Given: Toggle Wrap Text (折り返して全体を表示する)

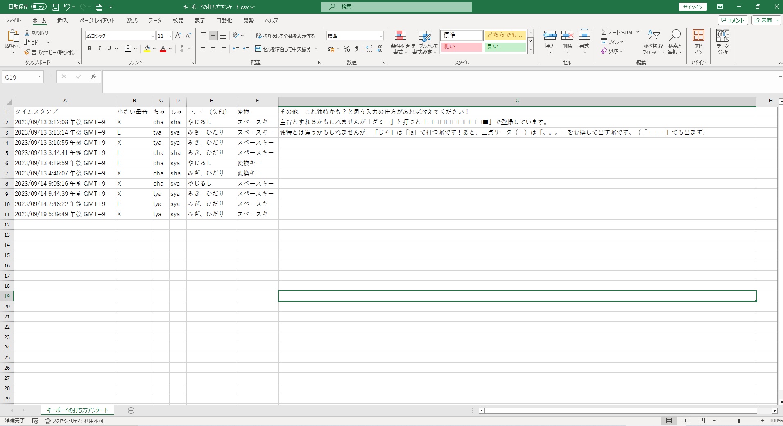Looking at the screenshot, I should click(x=285, y=36).
